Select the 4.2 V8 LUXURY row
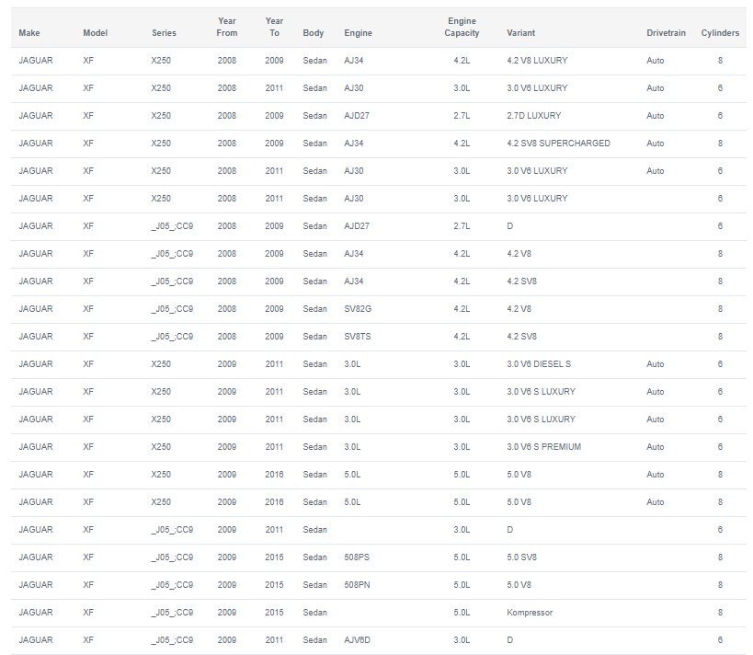This screenshot has width=753, height=655. [379, 61]
